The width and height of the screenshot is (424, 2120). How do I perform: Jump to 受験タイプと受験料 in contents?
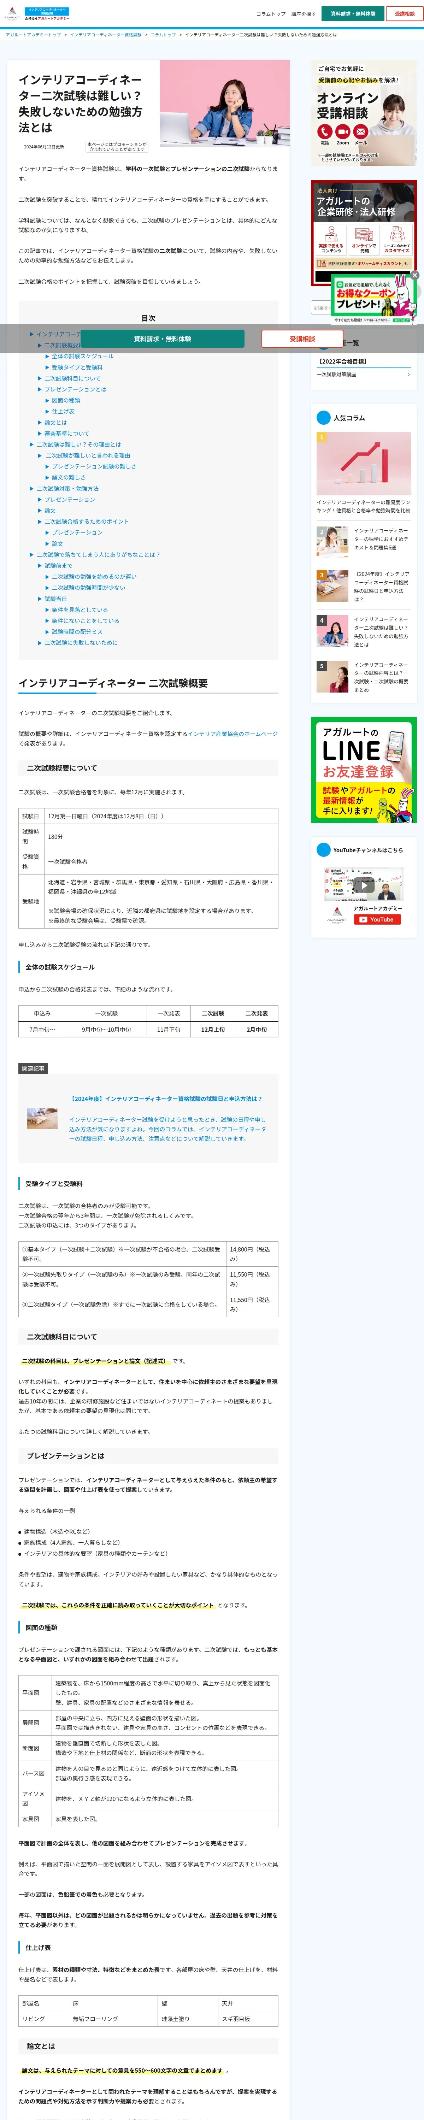(77, 368)
